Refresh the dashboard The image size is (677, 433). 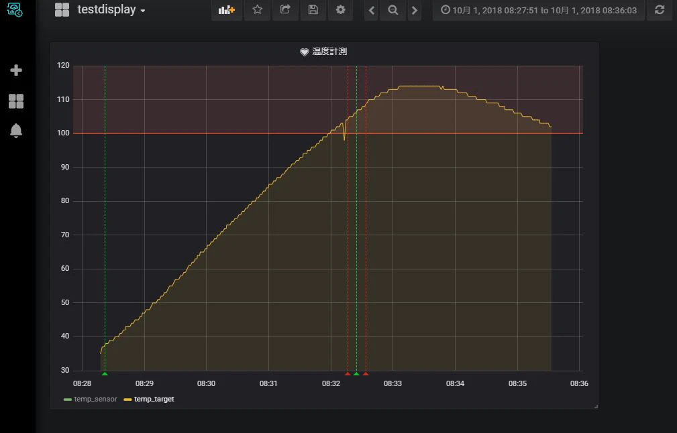tap(660, 10)
